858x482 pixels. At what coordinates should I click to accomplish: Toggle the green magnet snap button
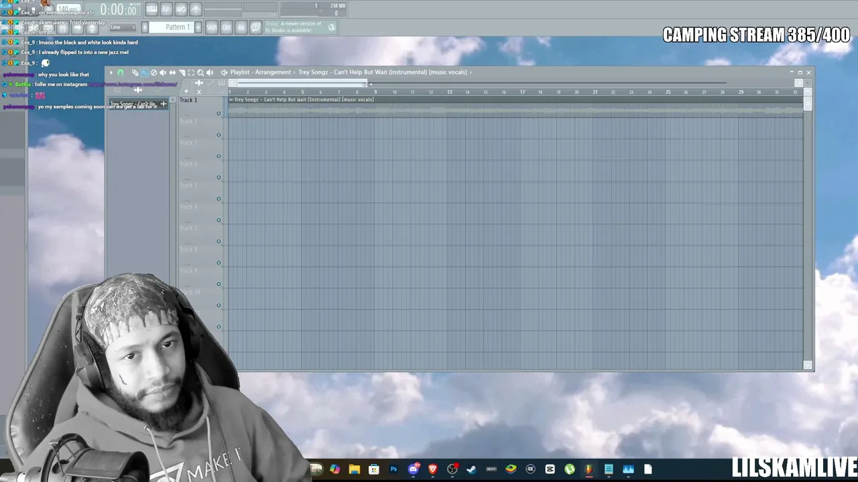click(x=121, y=72)
